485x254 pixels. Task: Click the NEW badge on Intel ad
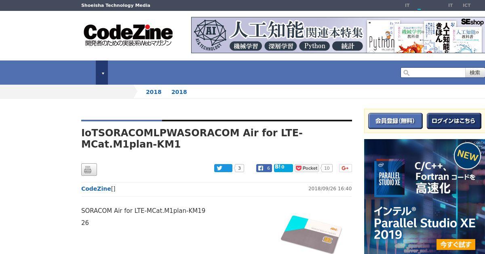467,156
